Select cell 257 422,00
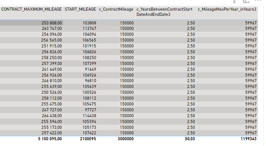Screen dimensions: 266x146 (x=52, y=133)
